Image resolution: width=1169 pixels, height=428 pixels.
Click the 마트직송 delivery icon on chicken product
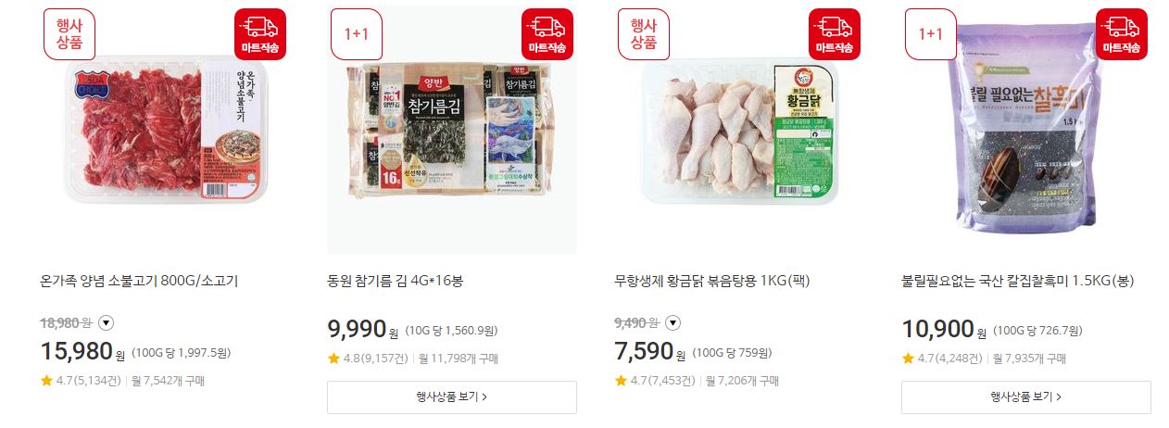[x=835, y=34]
